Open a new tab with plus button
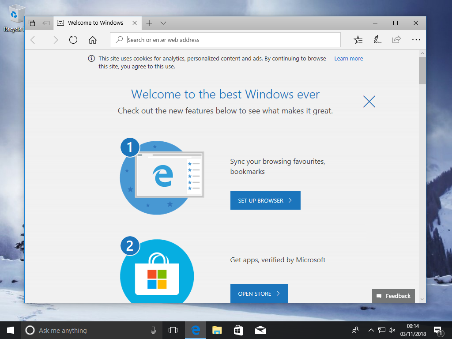Image resolution: width=452 pixels, height=339 pixels. [149, 23]
